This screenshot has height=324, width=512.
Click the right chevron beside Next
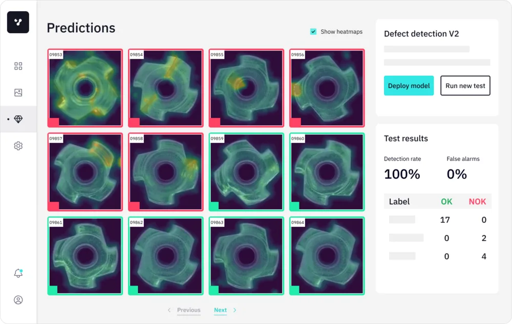pos(235,310)
